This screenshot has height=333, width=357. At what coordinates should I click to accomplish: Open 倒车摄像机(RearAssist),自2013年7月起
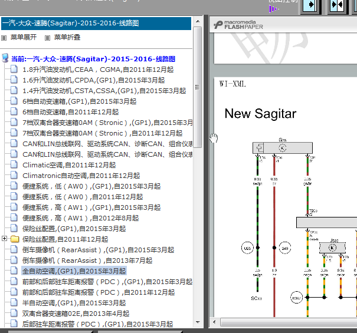coord(87,261)
